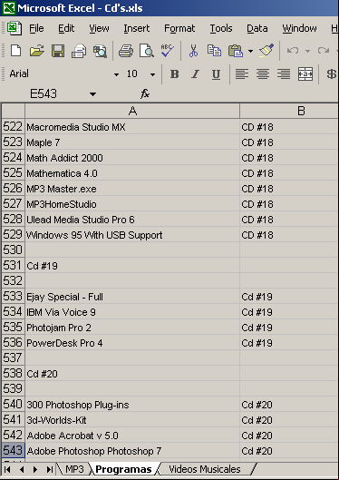Open the Format menu
339x480 pixels.
pos(179,28)
